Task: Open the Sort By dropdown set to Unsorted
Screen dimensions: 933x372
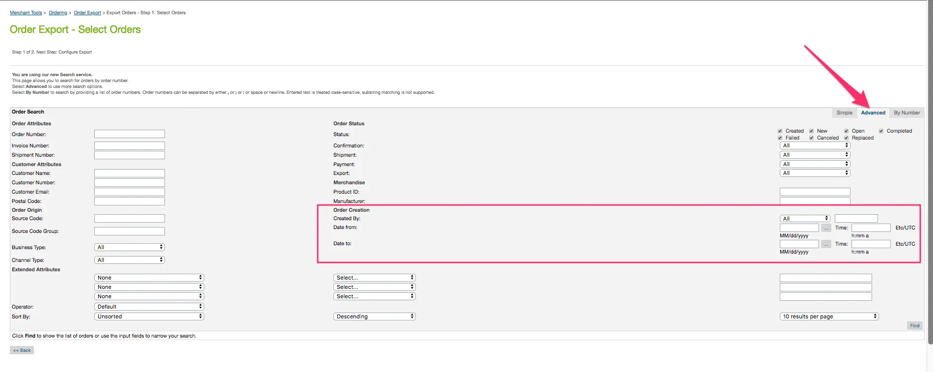Action: (x=149, y=316)
